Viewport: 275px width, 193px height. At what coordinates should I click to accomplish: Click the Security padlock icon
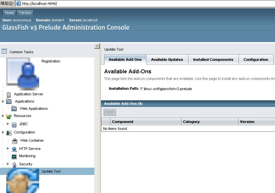pyautogui.click(x=14, y=165)
